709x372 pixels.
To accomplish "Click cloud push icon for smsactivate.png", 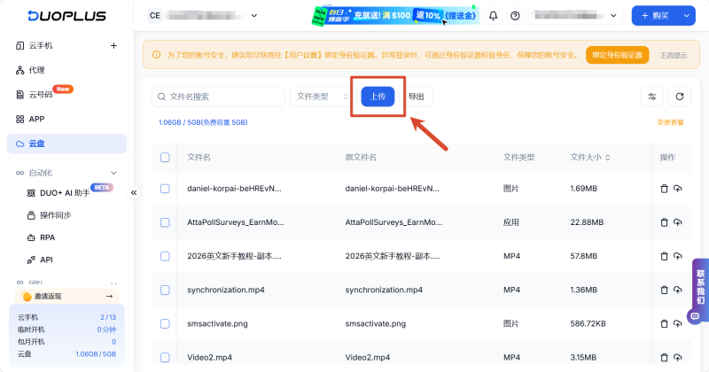I will (x=677, y=323).
